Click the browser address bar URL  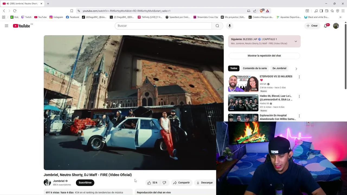126,11
